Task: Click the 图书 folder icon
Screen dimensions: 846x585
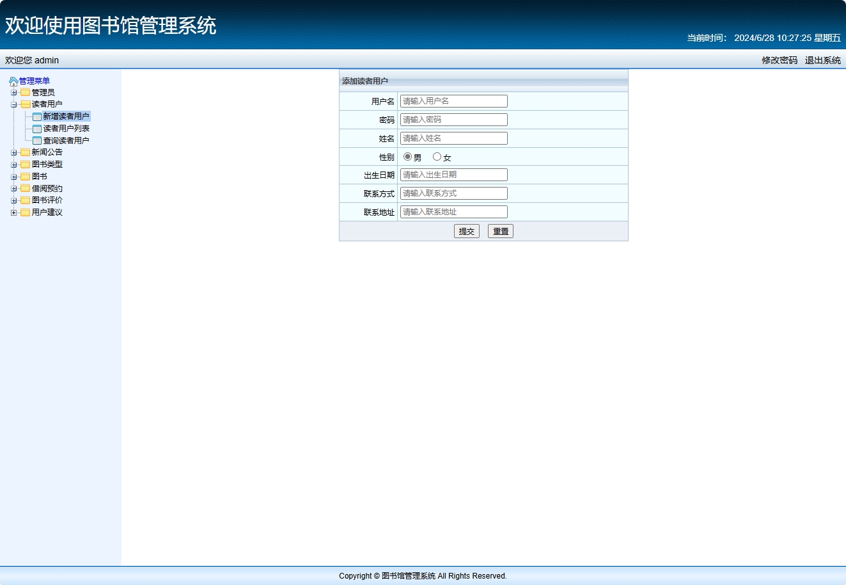Action: click(24, 176)
